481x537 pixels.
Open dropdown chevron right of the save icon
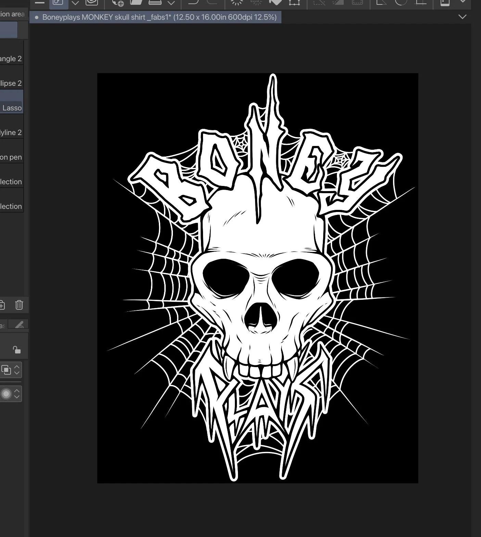click(x=171, y=3)
